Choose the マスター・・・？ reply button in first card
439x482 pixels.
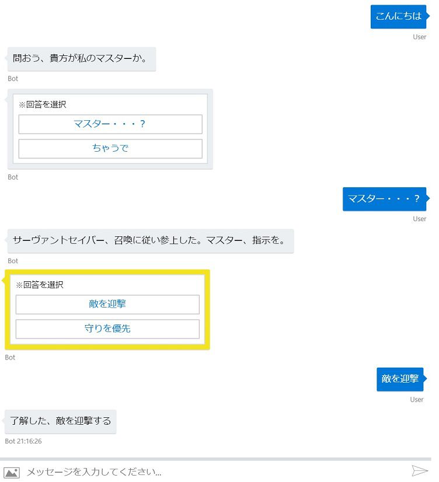(x=110, y=124)
